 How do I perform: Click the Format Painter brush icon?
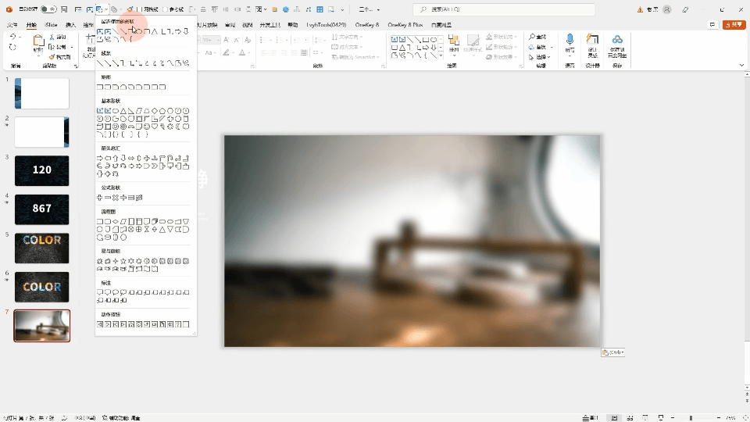point(52,57)
